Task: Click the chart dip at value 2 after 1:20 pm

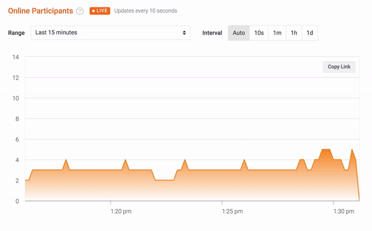Action: pos(164,180)
